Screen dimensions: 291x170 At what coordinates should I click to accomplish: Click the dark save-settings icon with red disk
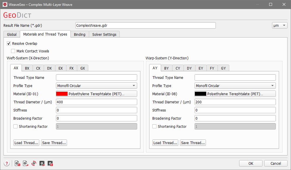click(x=50, y=163)
